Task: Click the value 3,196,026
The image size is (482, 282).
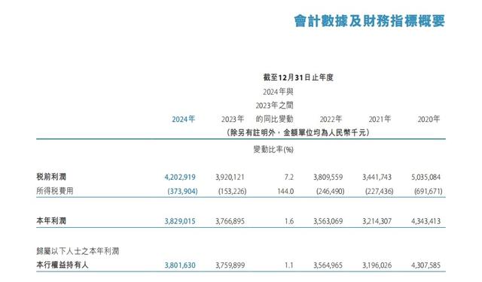Action: coord(377,265)
